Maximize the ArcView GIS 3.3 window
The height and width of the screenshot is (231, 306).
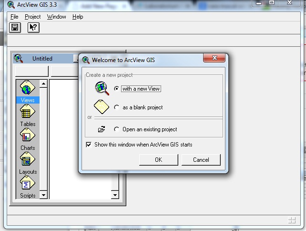click(x=272, y=3)
